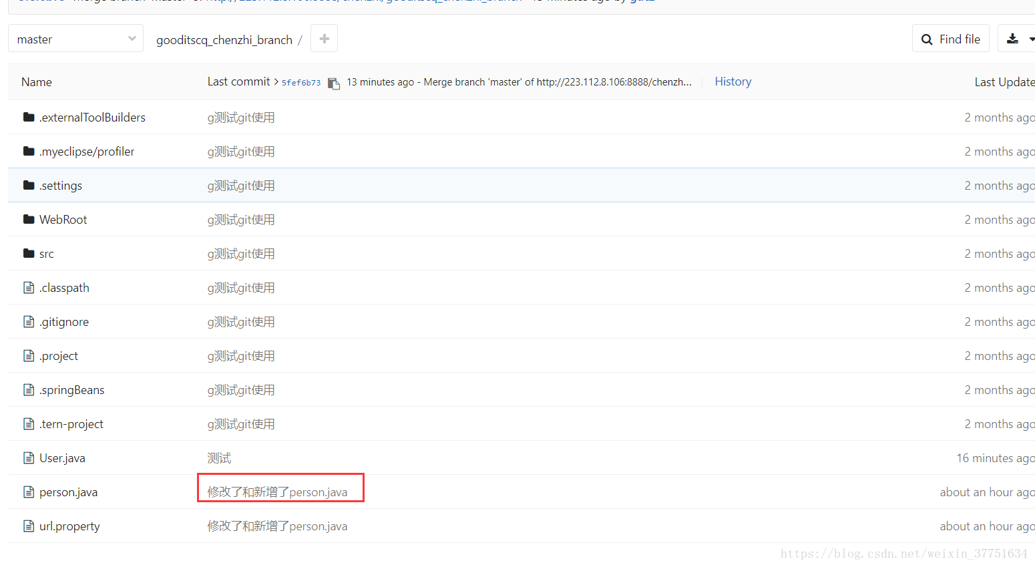The image size is (1035, 567).
Task: Click the WebRoot folder icon
Action: pyautogui.click(x=29, y=219)
